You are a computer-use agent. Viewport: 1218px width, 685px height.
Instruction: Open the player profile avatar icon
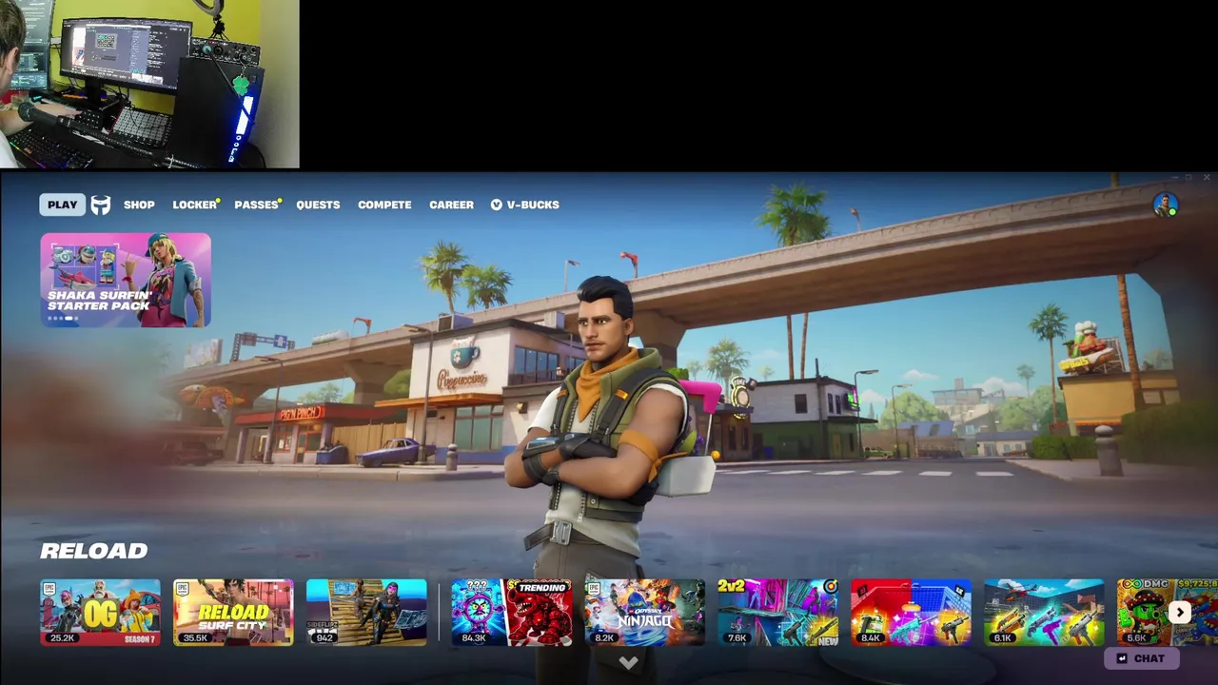(x=1165, y=205)
